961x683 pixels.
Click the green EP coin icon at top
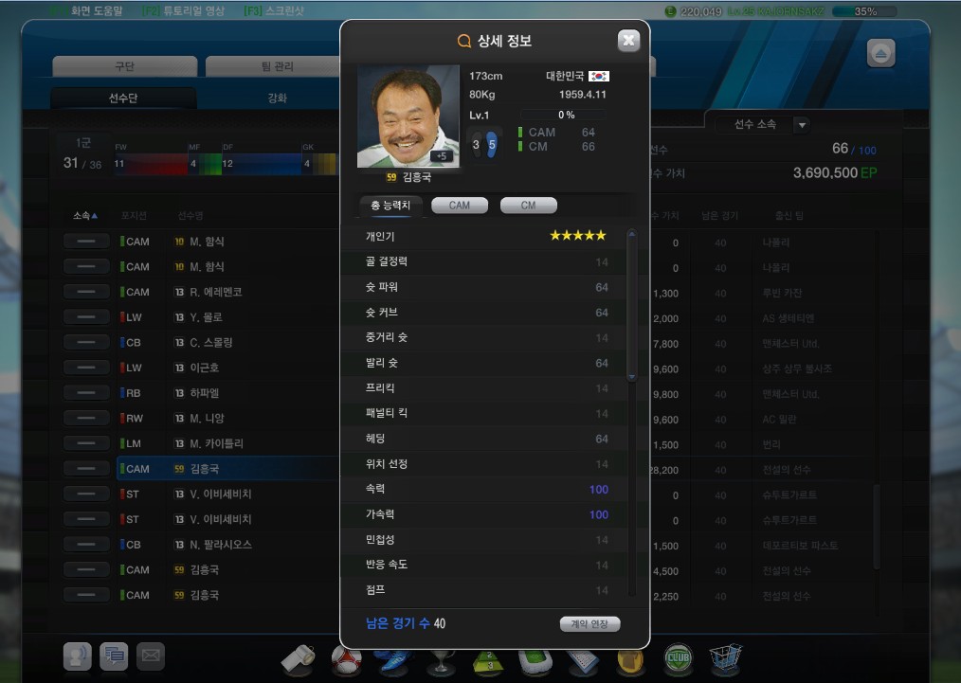tap(670, 11)
